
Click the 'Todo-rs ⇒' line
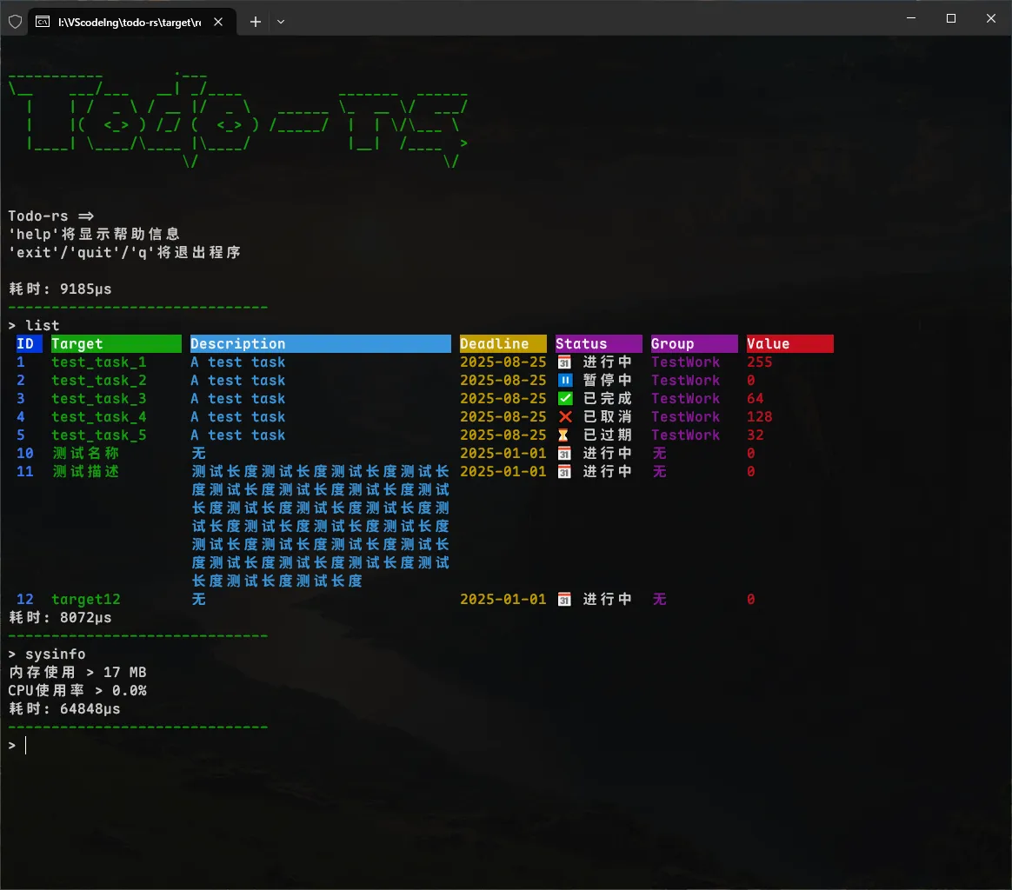(x=51, y=216)
